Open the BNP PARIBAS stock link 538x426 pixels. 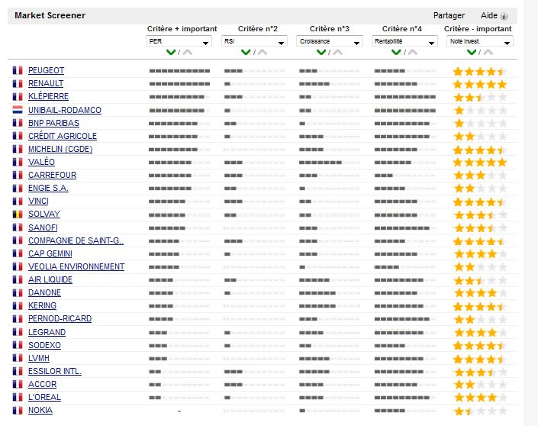(x=53, y=123)
